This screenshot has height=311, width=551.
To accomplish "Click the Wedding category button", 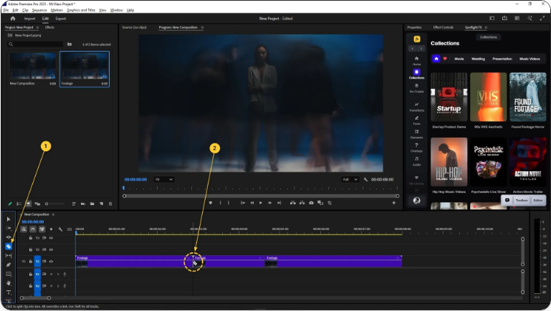I will pos(478,59).
